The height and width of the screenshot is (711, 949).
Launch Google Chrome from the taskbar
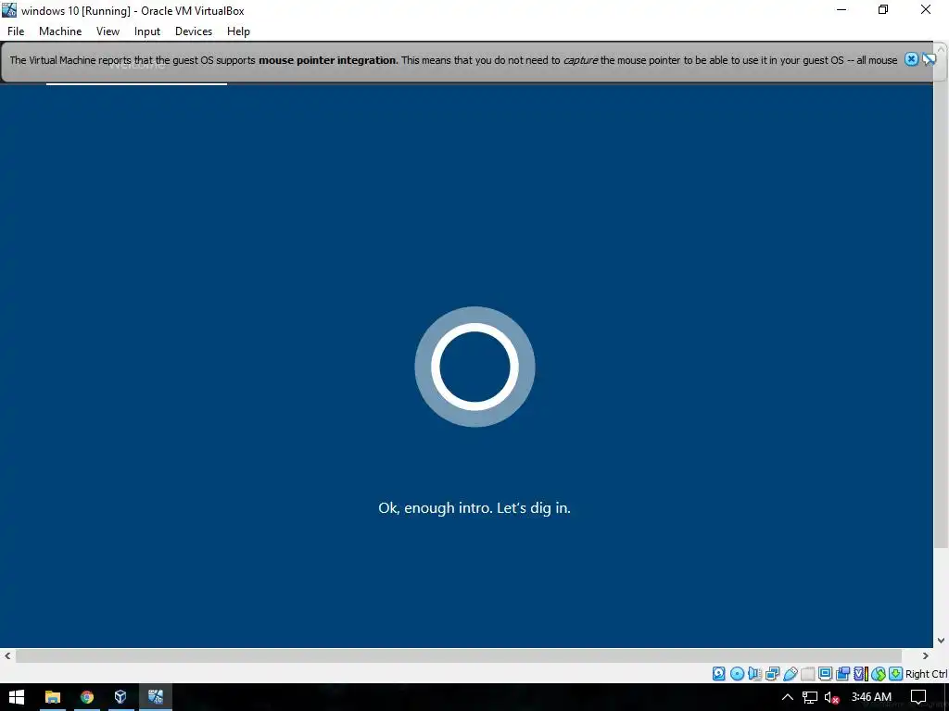click(87, 697)
